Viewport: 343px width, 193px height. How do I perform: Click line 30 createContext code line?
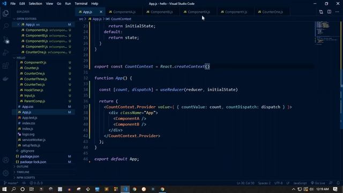pos(152,66)
